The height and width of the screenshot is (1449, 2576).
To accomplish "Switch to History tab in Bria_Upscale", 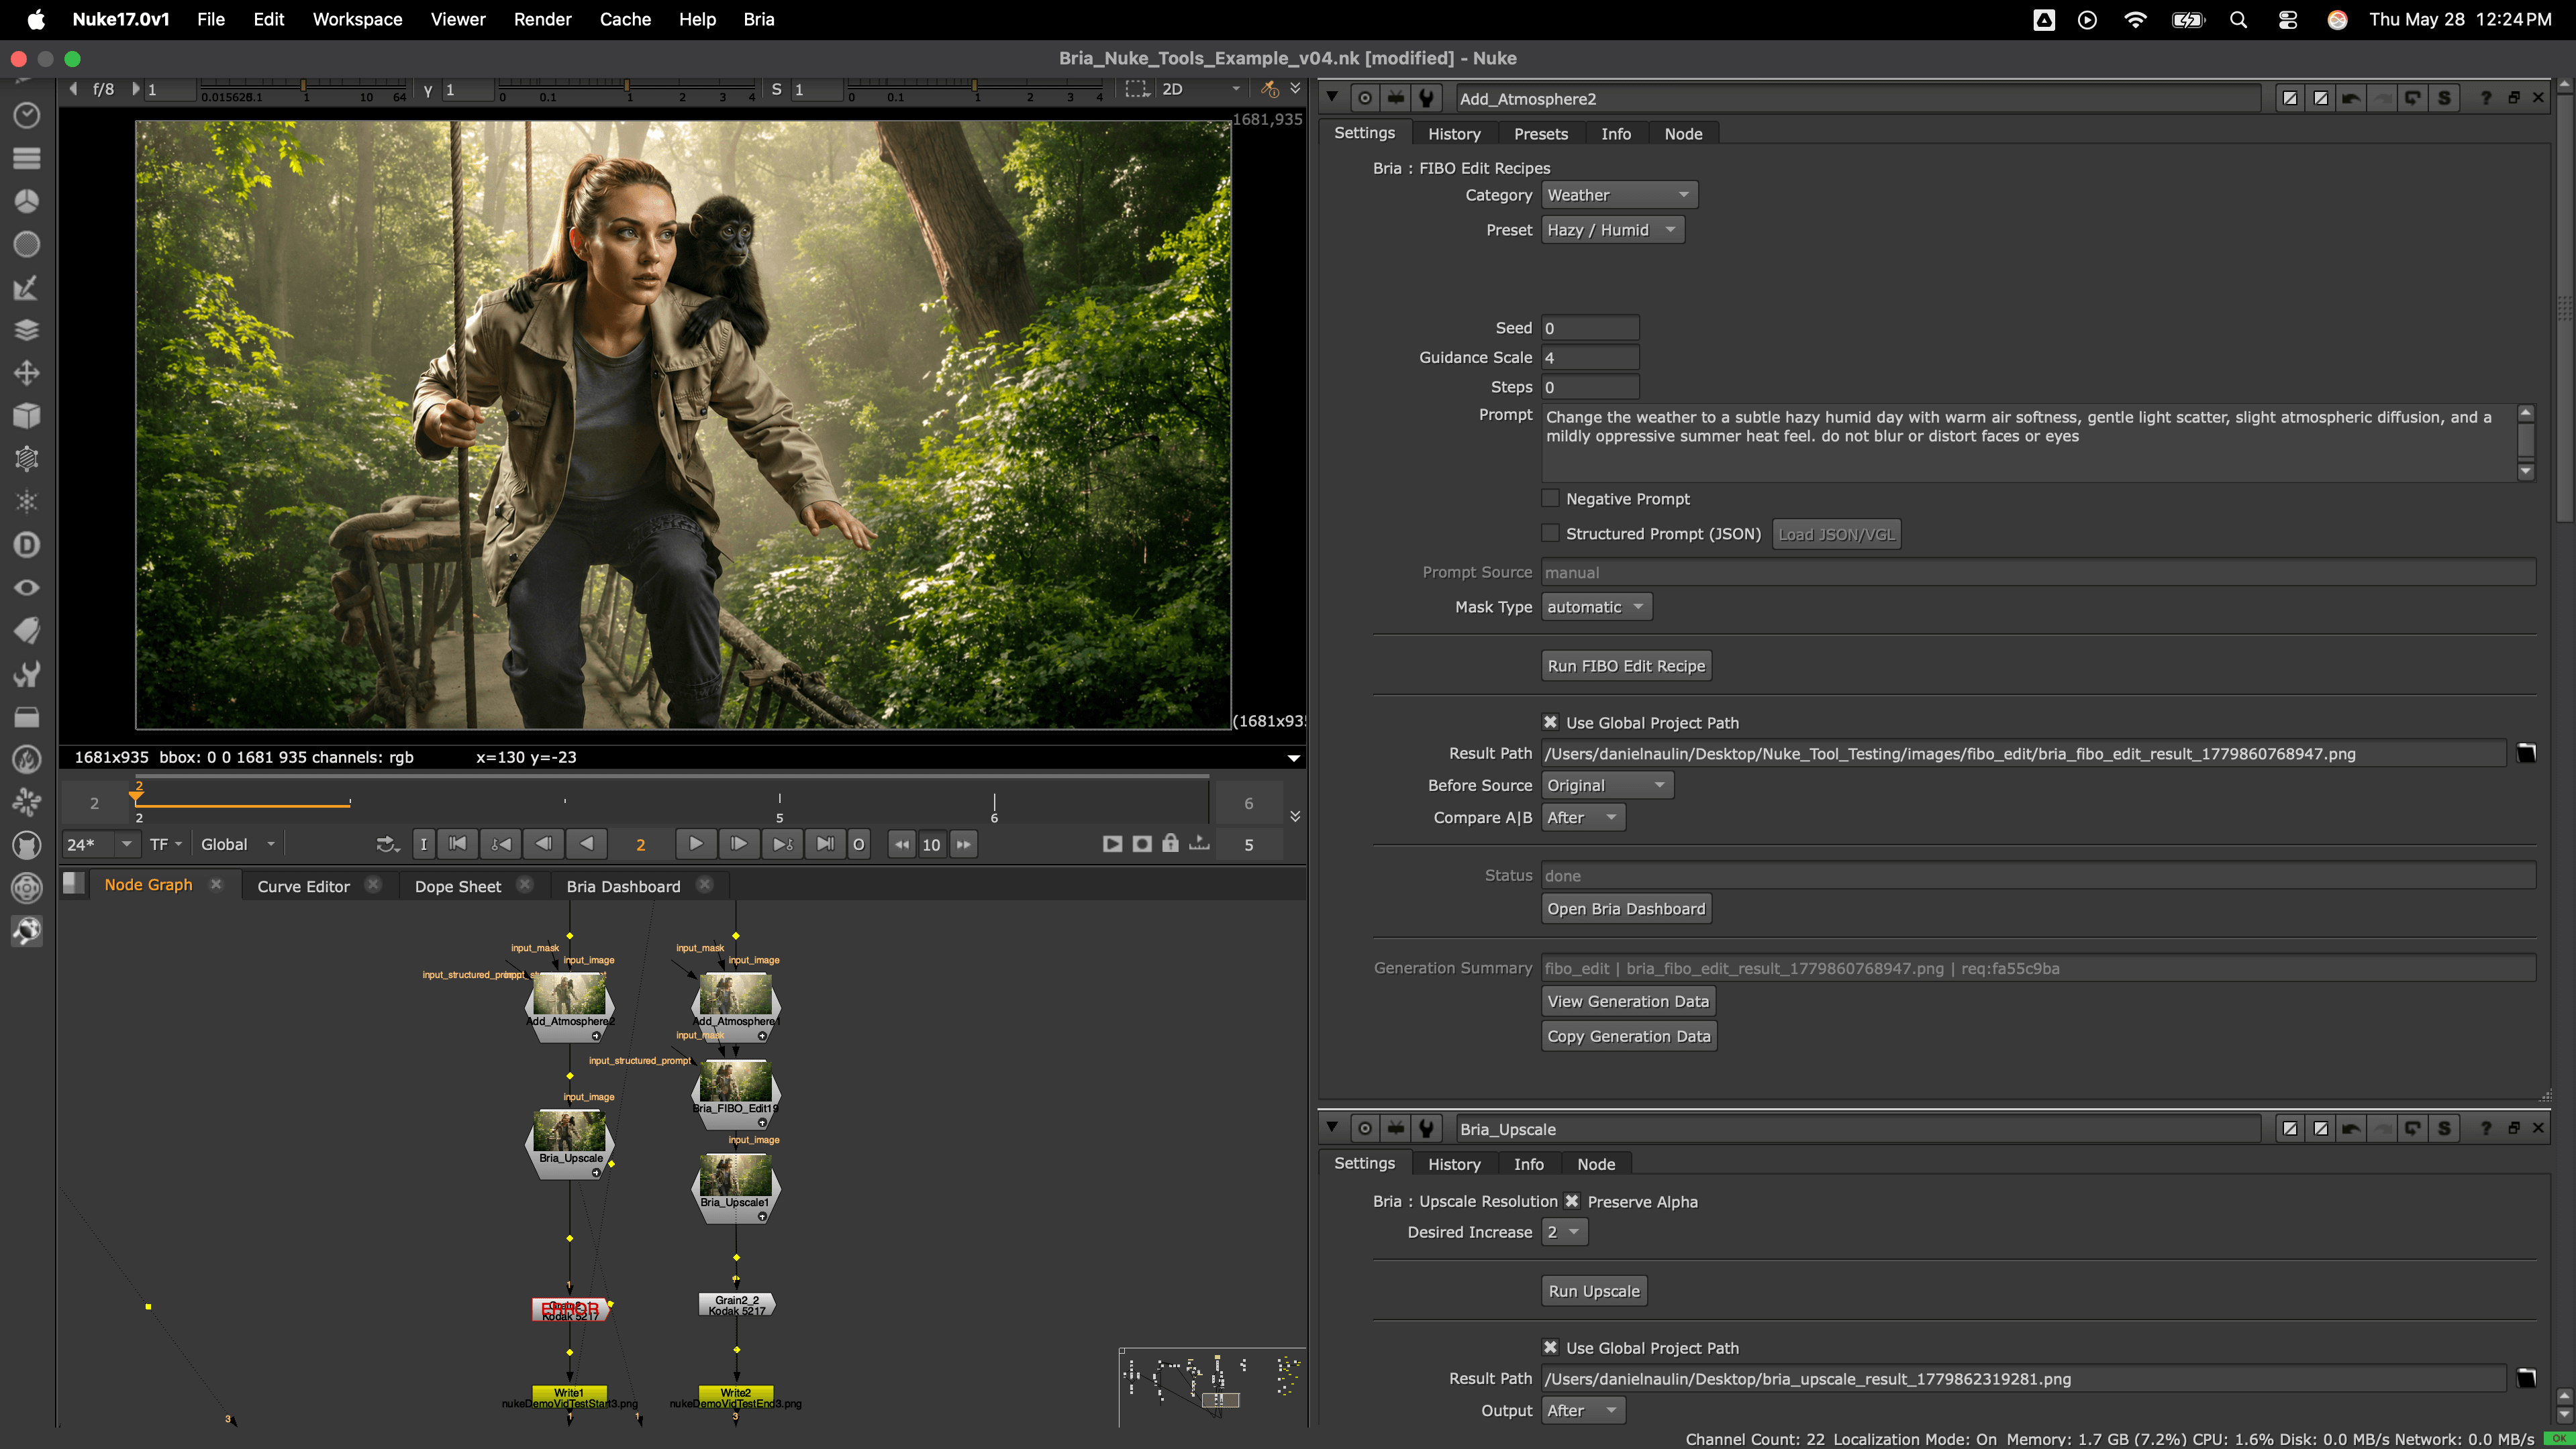I will tap(1454, 1164).
